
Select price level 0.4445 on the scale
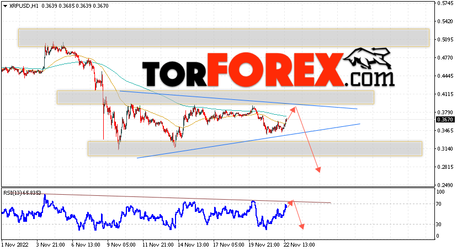pyautogui.click(x=445, y=76)
